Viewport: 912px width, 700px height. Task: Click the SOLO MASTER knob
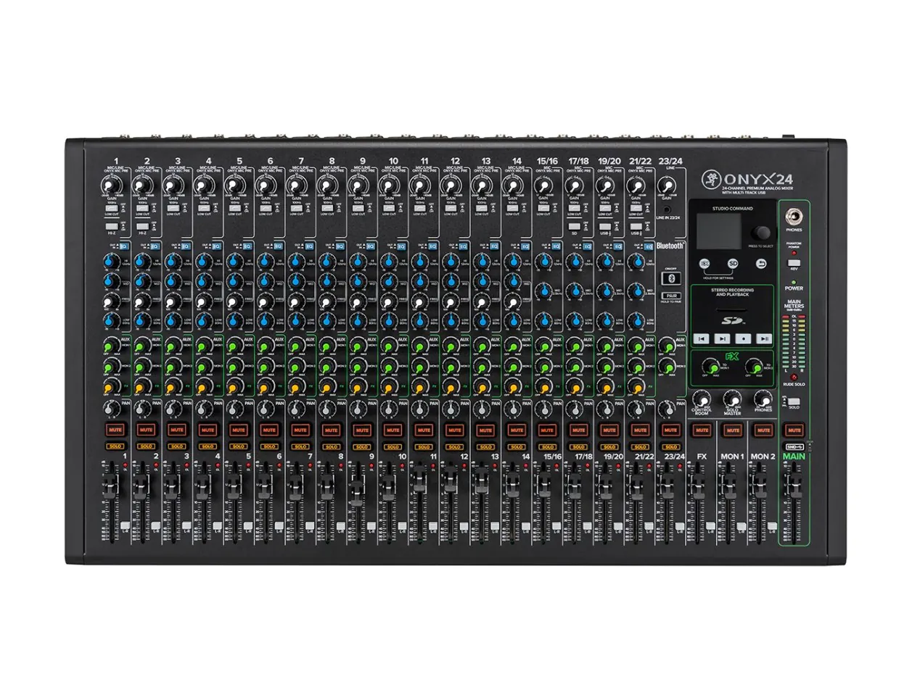click(732, 400)
